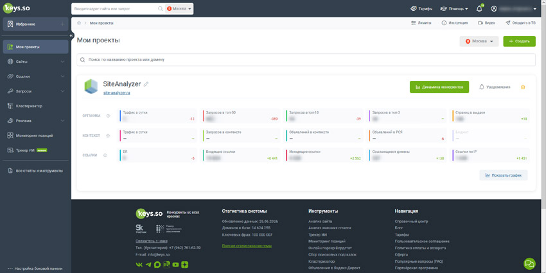The image size is (546, 273).
Task: Toggle the eye icon for the Контекст row
Action: (109, 136)
